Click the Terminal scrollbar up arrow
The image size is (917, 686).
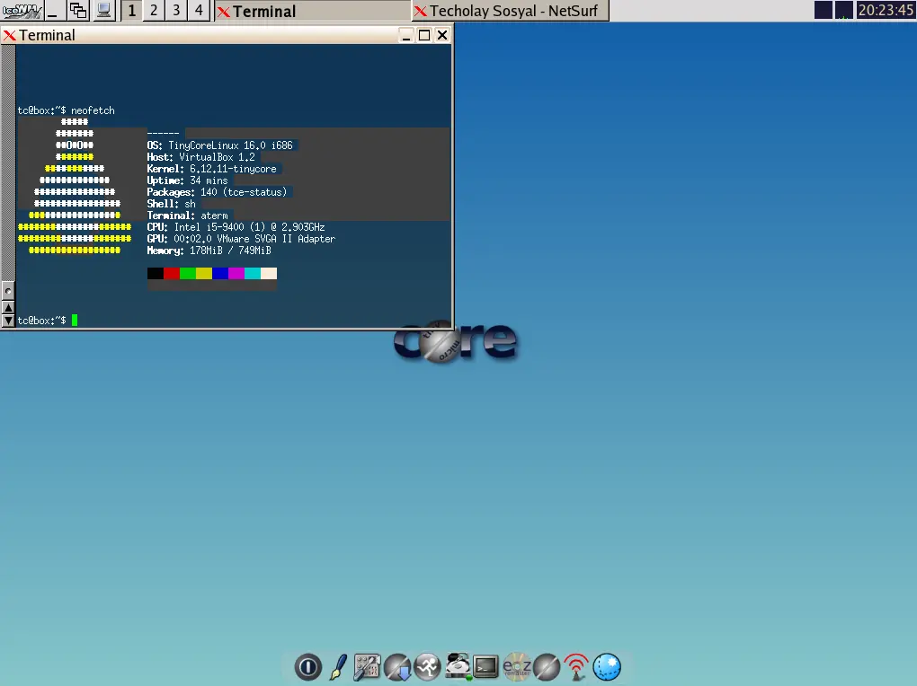click(x=8, y=307)
